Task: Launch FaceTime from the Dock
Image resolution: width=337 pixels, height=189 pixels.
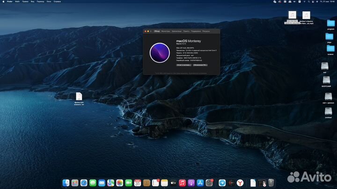Action: pyautogui.click(x=129, y=183)
